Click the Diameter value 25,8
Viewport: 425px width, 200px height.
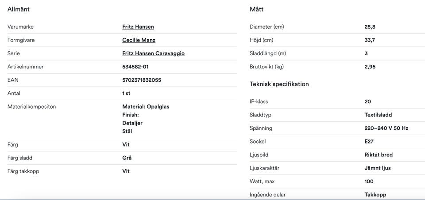click(370, 27)
